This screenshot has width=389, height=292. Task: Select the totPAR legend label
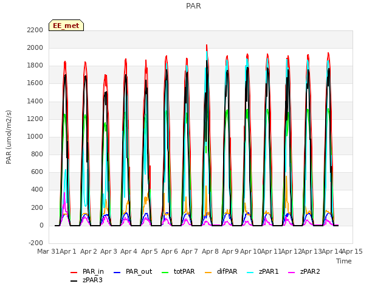pos(184,272)
